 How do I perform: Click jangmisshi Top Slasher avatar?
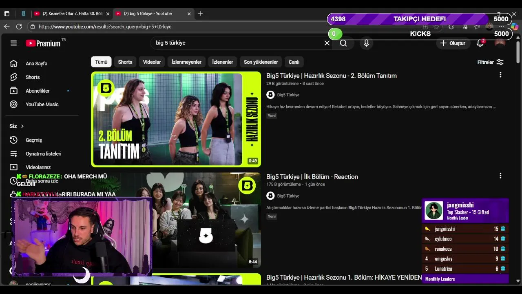434,211
